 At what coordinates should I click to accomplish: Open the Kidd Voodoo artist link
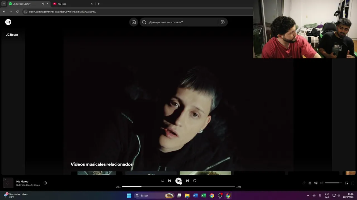[23, 185]
